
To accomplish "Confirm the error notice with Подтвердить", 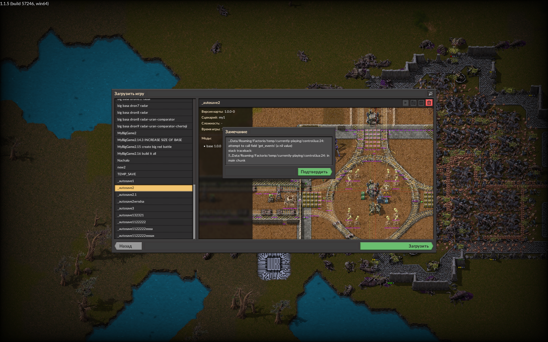I will 314,172.
